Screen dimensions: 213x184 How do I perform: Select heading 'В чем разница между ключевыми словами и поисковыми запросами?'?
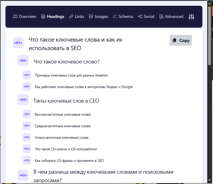point(103,176)
